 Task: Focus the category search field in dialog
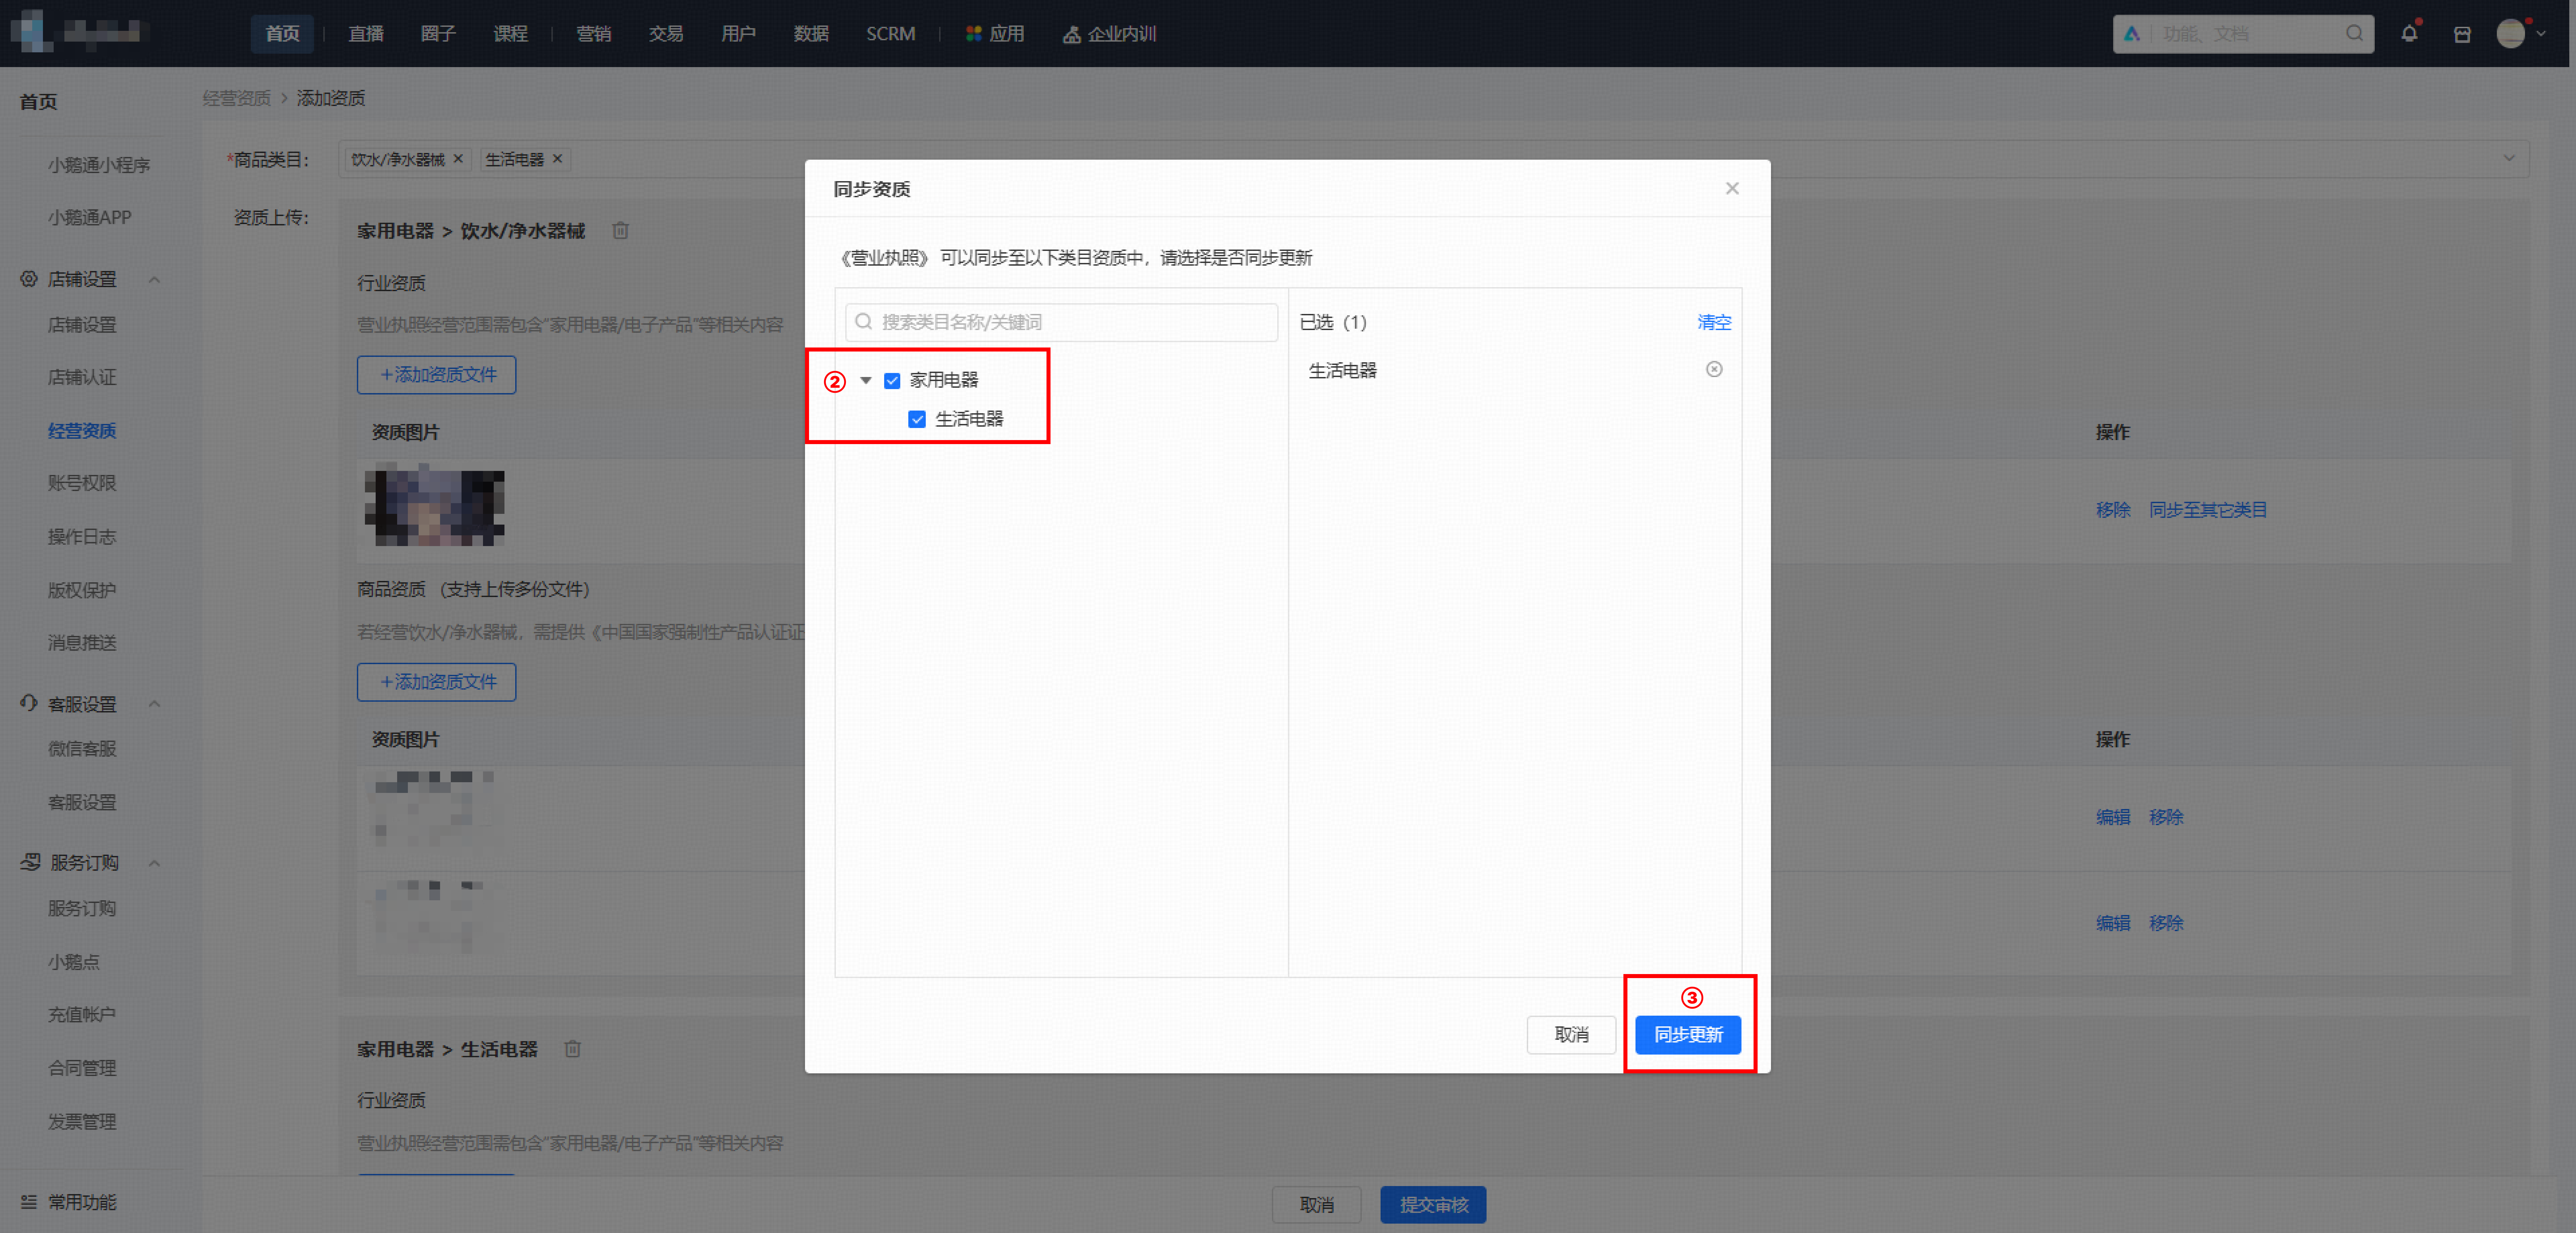(1061, 322)
